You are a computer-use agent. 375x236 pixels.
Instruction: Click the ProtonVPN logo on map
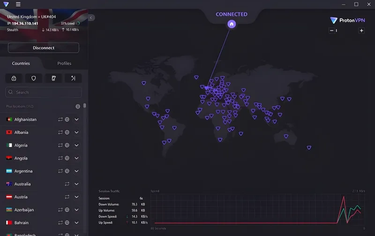coord(347,20)
